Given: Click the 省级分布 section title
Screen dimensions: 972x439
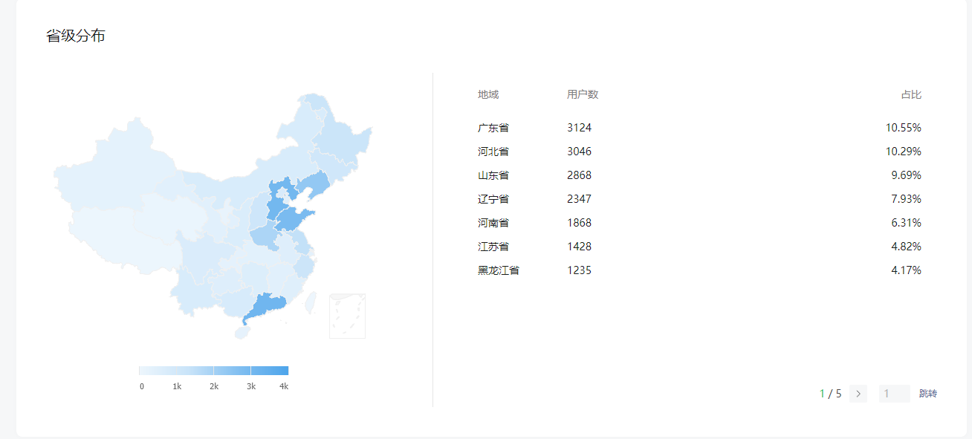Looking at the screenshot, I should 76,36.
